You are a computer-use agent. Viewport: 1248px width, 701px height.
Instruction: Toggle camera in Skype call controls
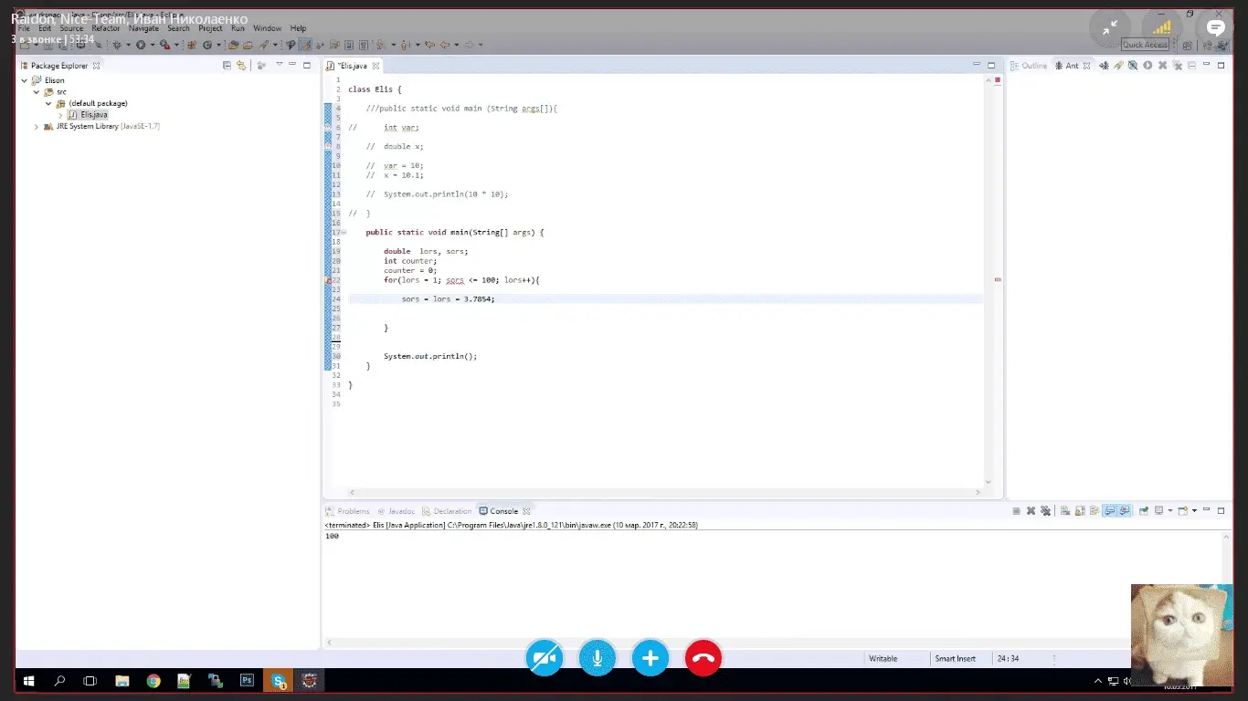545,657
